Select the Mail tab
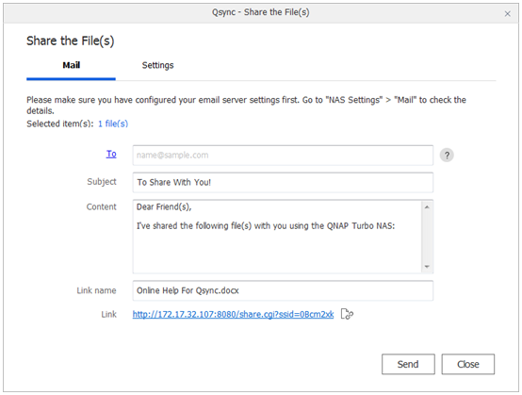 tap(72, 65)
